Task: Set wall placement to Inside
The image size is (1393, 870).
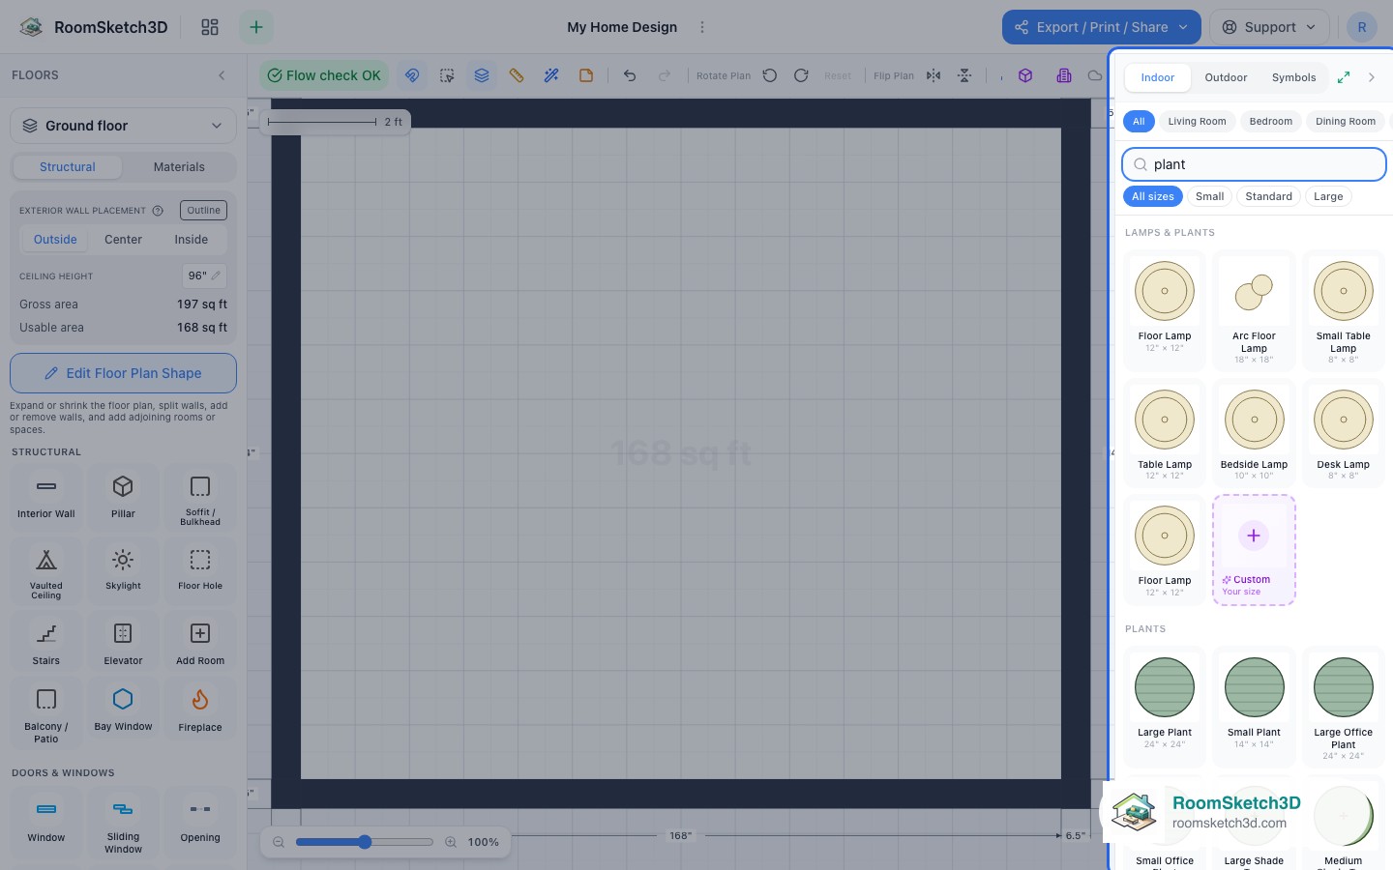Action: (x=192, y=240)
